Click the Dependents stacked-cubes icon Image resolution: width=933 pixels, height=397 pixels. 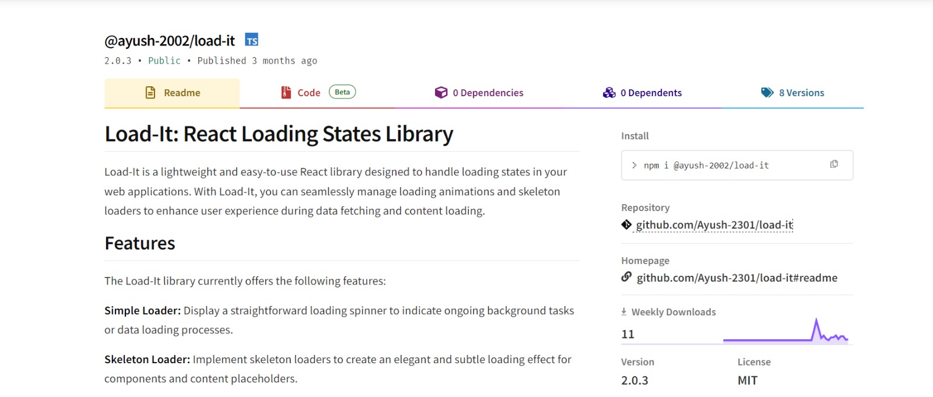[609, 93]
